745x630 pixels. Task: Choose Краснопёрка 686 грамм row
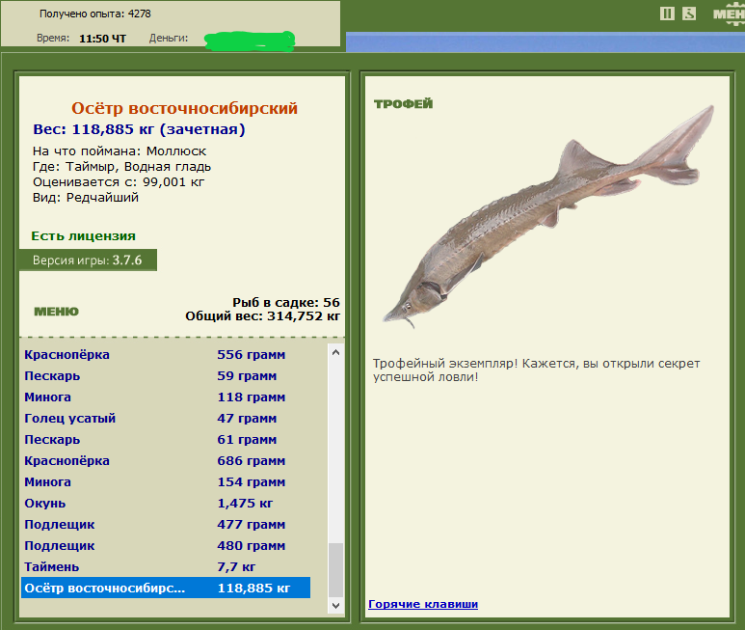164,461
